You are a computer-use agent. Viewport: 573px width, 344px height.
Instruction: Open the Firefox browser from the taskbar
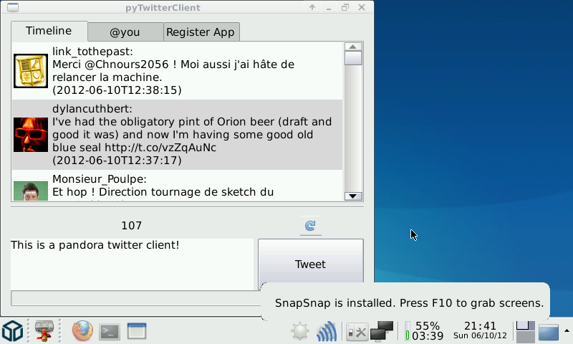coord(82,331)
